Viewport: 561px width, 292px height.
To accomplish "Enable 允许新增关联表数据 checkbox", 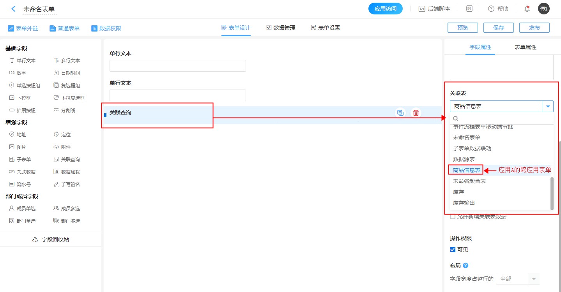I will (x=453, y=217).
